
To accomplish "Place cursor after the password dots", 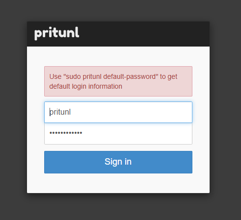I will pyautogui.click(x=82, y=133).
